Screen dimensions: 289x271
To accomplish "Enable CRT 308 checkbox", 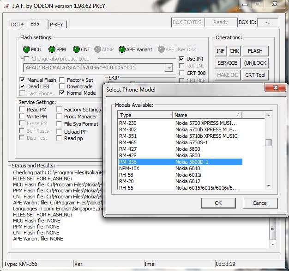I will (x=181, y=73).
